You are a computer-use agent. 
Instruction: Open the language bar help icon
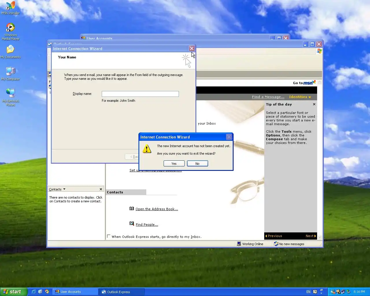[315, 292]
